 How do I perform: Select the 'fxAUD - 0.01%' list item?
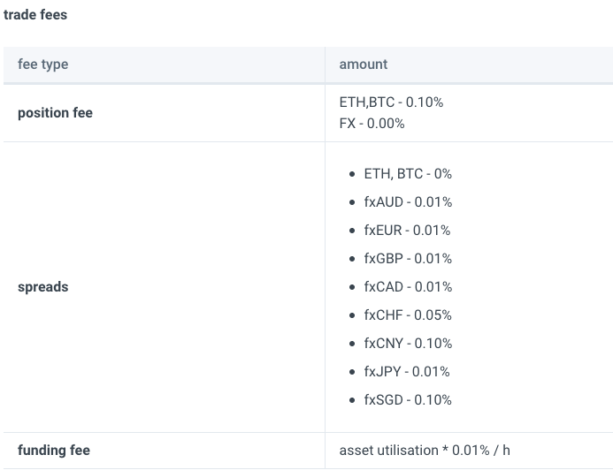pyautogui.click(x=408, y=202)
